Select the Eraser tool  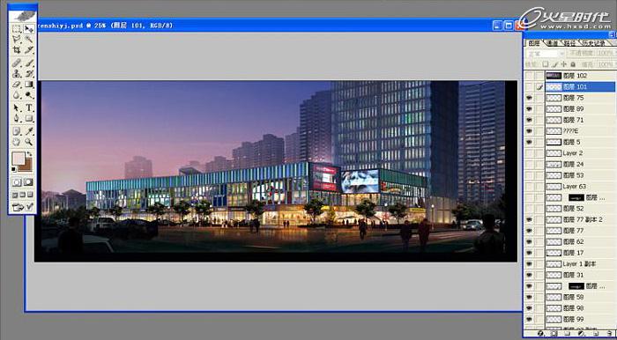[x=17, y=84]
